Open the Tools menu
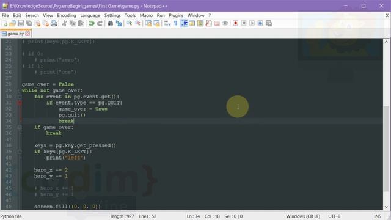 tap(130, 15)
